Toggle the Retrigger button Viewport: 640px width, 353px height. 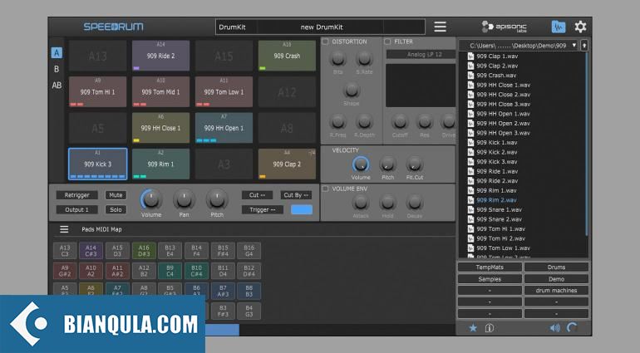click(x=76, y=195)
